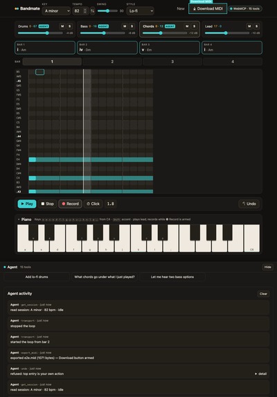Click the log entry started the loop from bar 2
Screen dimensions: 277x397
(x=138, y=339)
